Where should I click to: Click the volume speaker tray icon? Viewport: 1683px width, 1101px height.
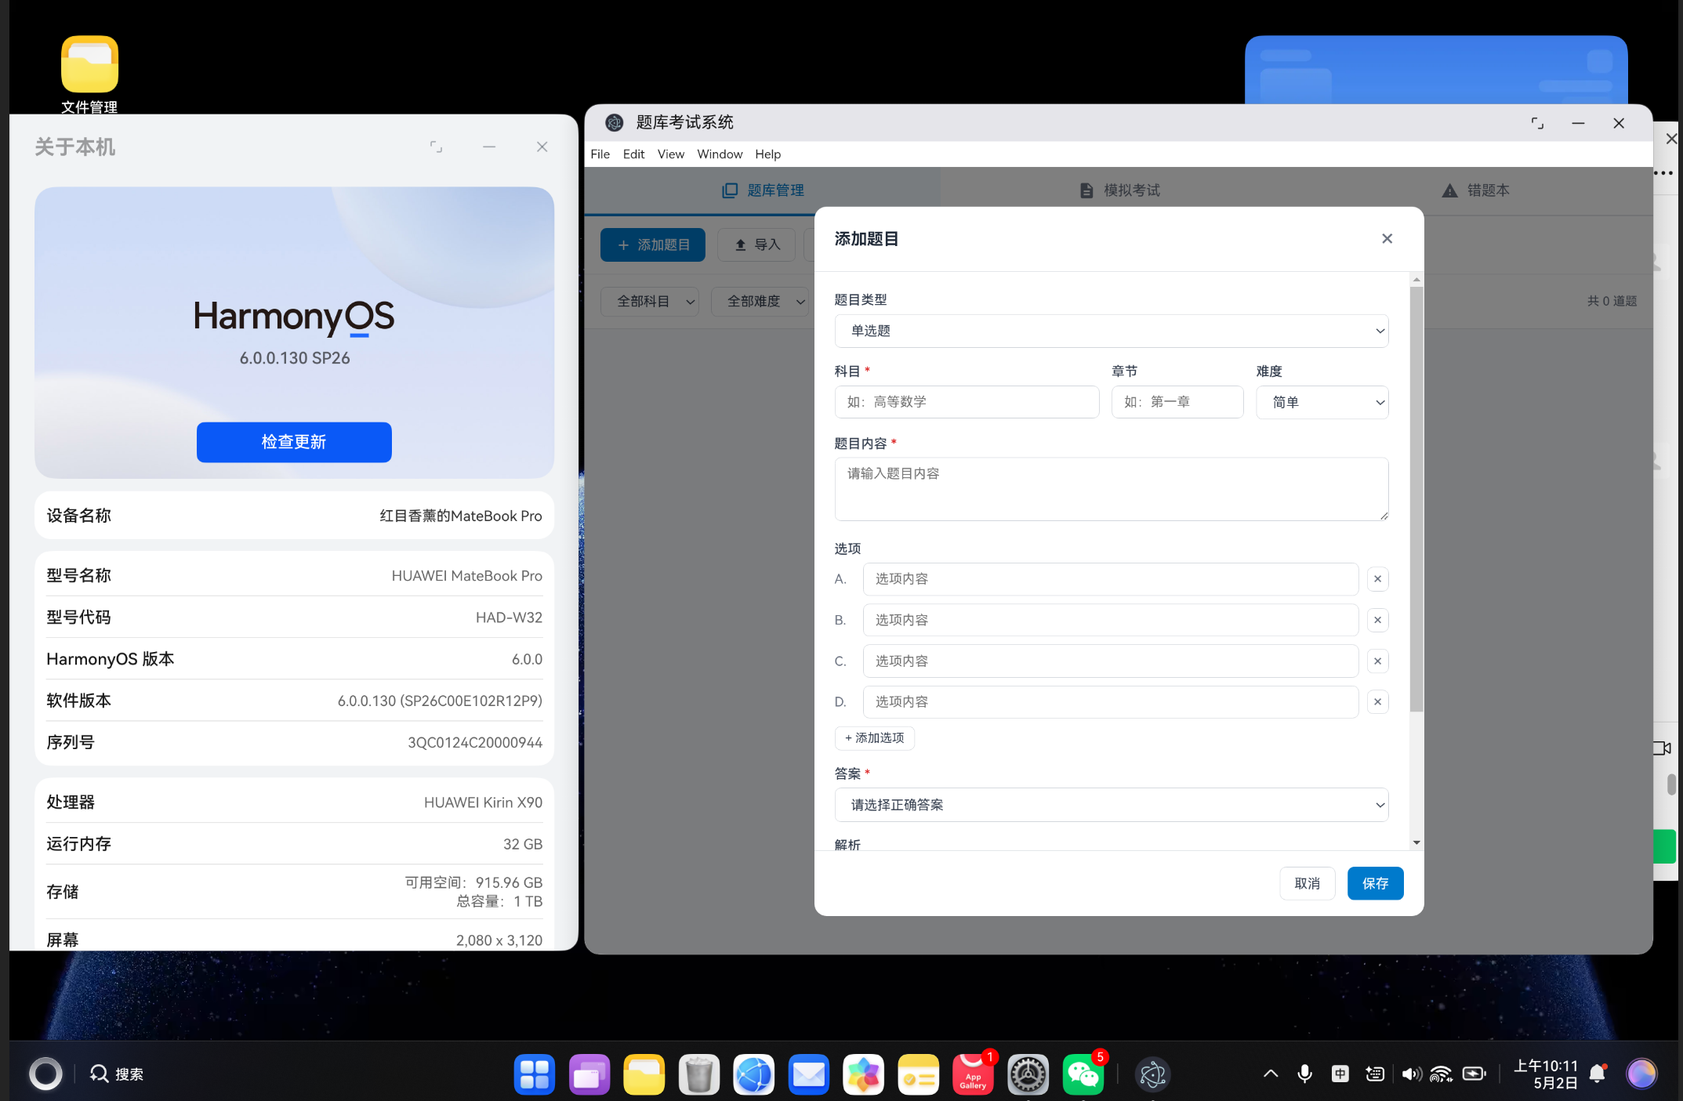(1411, 1074)
